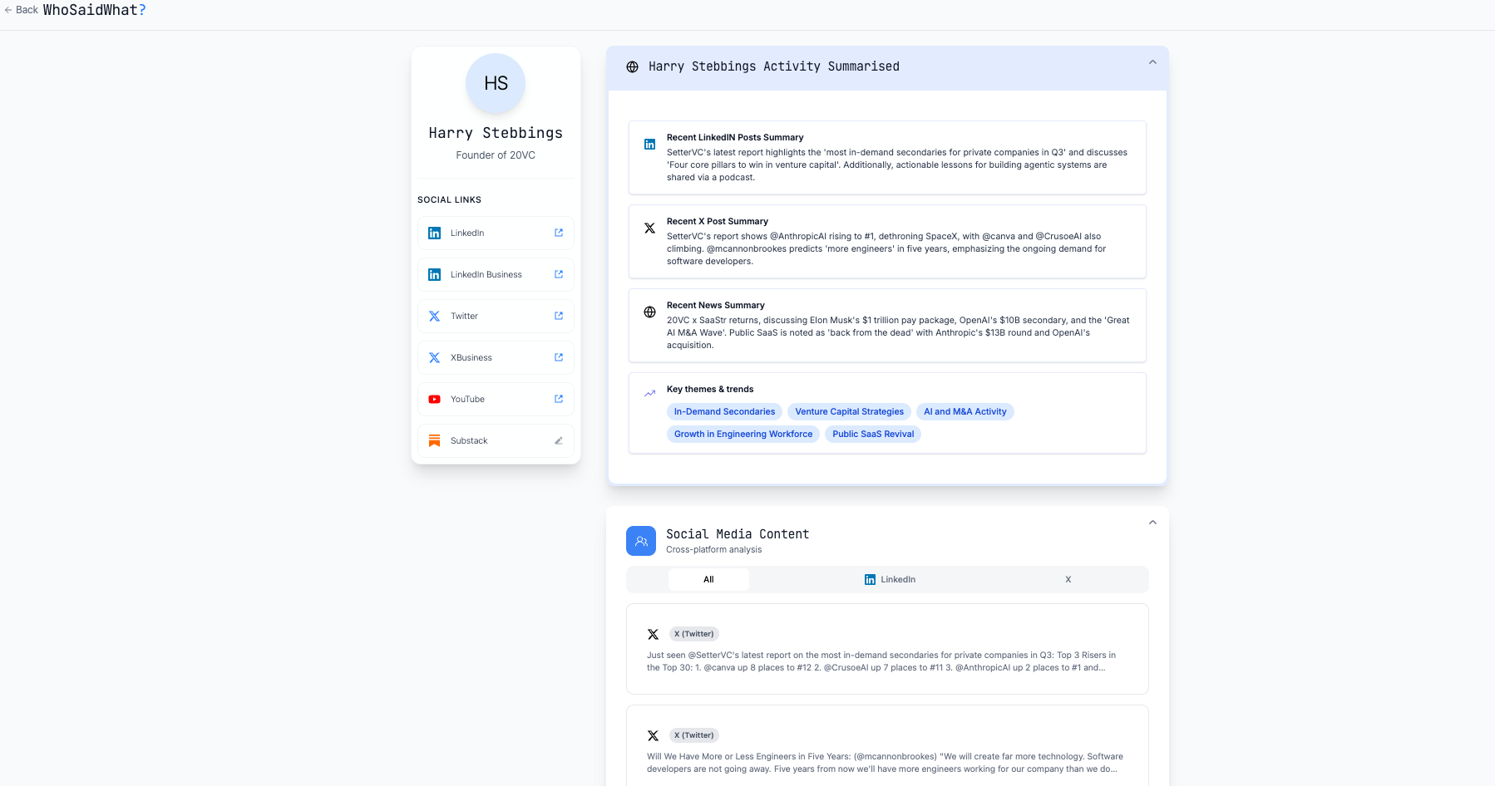
Task: Click X icon on the engineers post
Action: pos(653,736)
